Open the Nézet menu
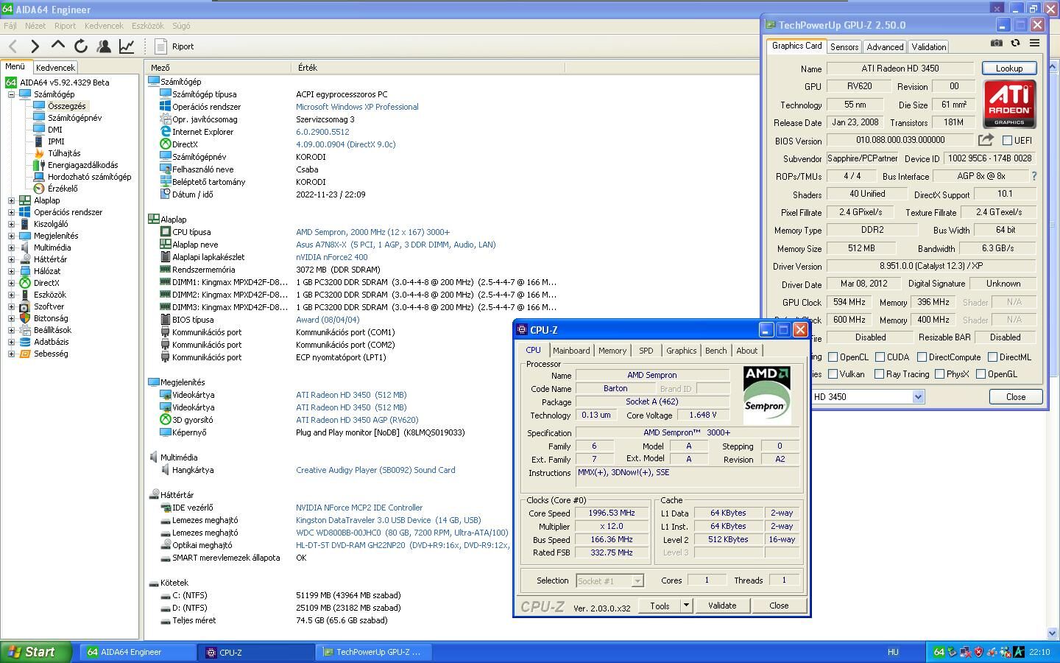 [x=35, y=26]
